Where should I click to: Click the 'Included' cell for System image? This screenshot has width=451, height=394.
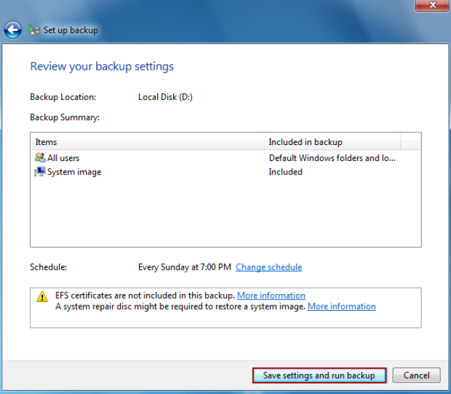pyautogui.click(x=286, y=172)
